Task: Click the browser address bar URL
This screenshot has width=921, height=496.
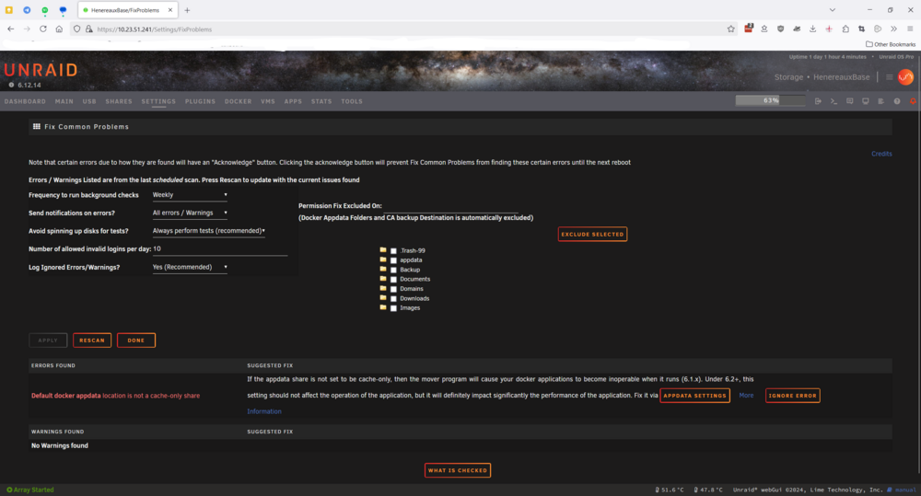Action: click(154, 29)
